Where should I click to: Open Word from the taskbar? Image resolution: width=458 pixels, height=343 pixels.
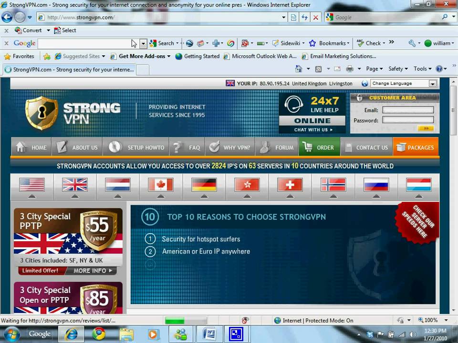[x=209, y=334]
